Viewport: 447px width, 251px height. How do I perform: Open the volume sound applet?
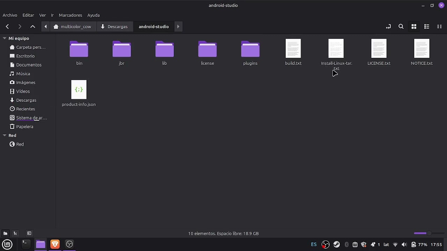click(404, 244)
